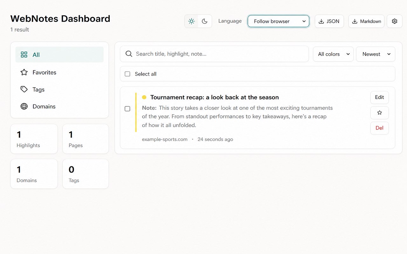Click the yellow highlight color dot
The height and width of the screenshot is (254, 407).
coord(144,97)
